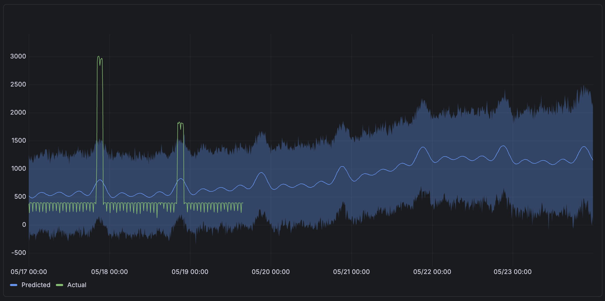This screenshot has height=301, width=605.
Task: Toggle the Actual series in the legend
Action: tap(77, 285)
